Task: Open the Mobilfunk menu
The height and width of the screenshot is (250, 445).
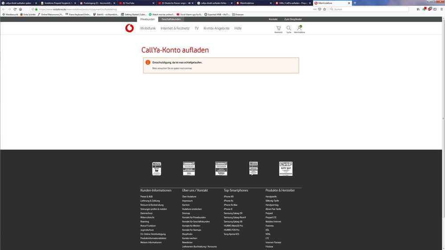Action: click(x=148, y=28)
